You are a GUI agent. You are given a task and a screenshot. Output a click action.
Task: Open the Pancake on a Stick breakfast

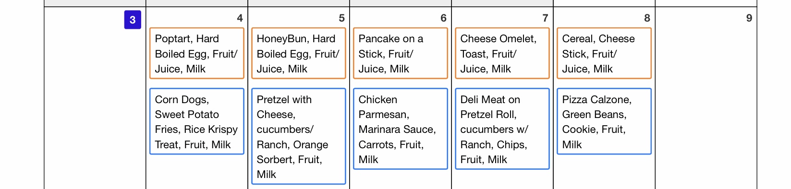click(x=401, y=53)
